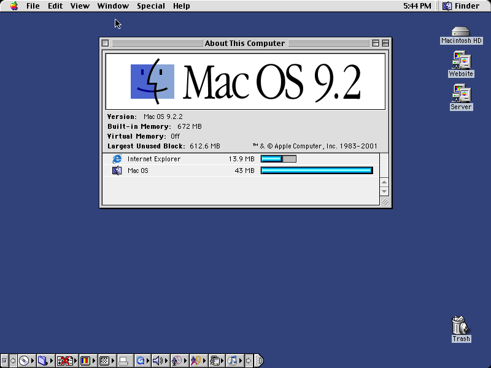Select the Monitor Color Depth control strip icon
Image resolution: width=491 pixels, height=368 pixels.
86,361
